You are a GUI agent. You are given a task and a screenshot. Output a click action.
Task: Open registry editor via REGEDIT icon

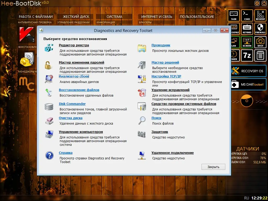pyautogui.click(x=260, y=15)
